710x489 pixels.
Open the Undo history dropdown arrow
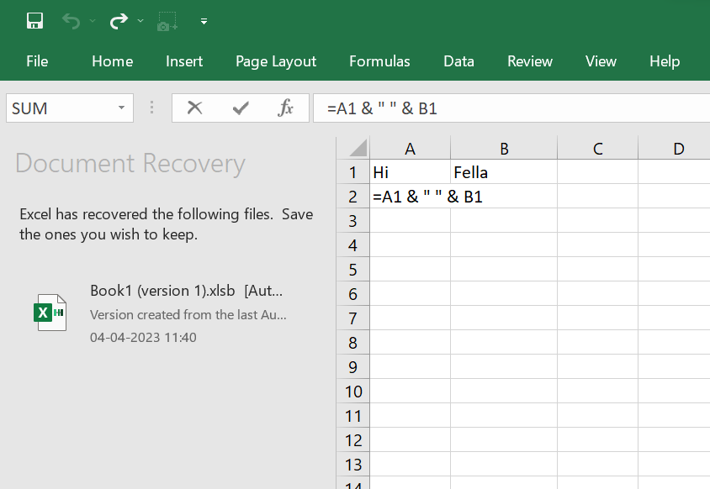pos(93,21)
